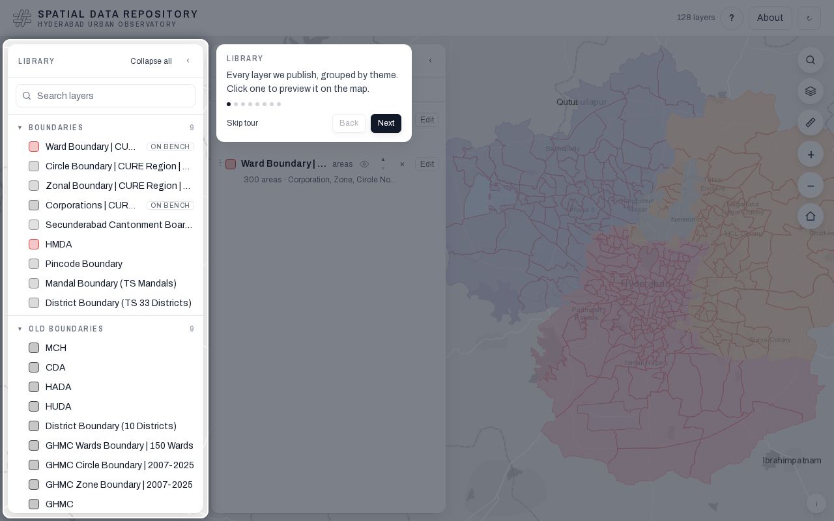Screen dimensions: 834x521
Task: Collapse the library panel with the chevron arrow
Action: pyautogui.click(x=188, y=61)
